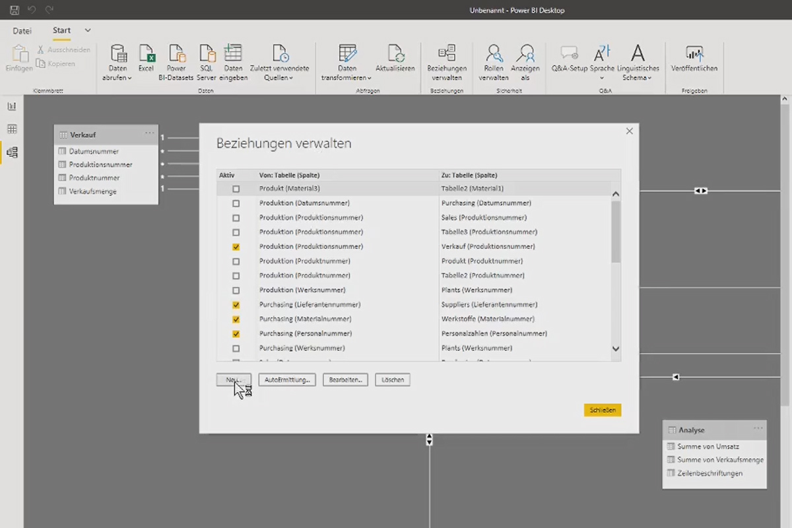Uncheck Aktiv for Purchasing (Materialnummer) row
Image resolution: width=792 pixels, height=528 pixels.
coord(236,319)
